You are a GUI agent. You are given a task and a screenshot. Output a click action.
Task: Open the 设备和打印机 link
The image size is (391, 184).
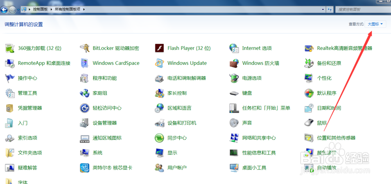coord(182,123)
